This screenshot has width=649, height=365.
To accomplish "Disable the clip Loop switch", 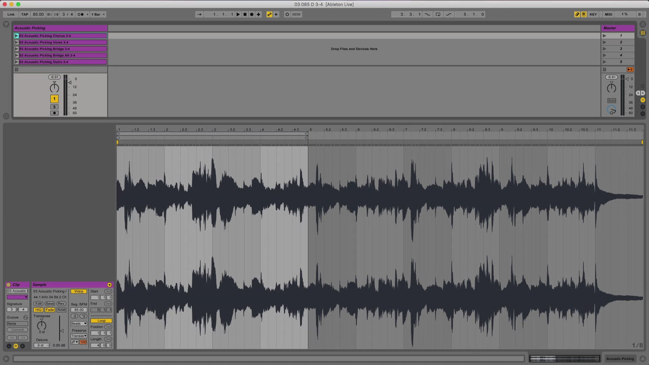I will tap(101, 321).
